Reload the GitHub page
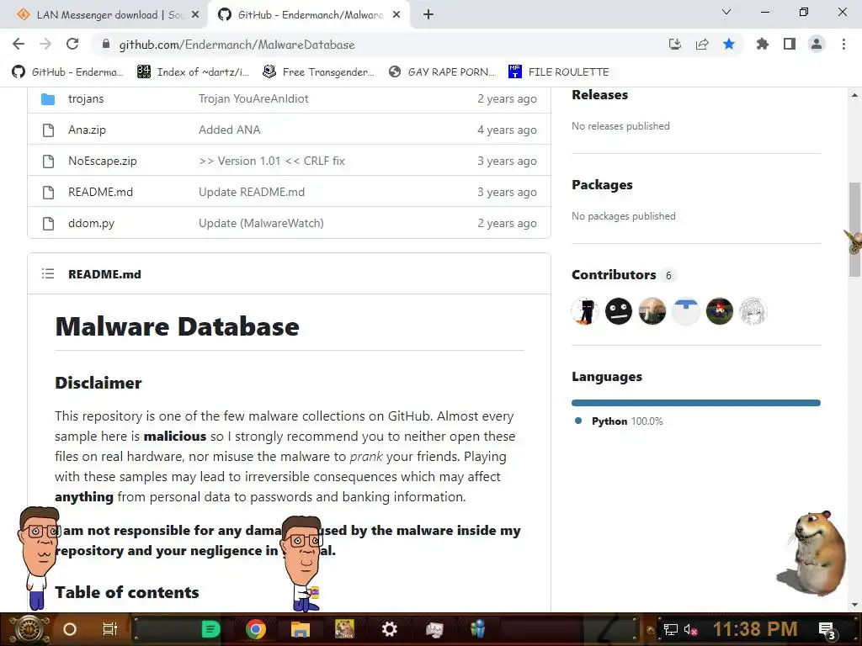 [72, 44]
